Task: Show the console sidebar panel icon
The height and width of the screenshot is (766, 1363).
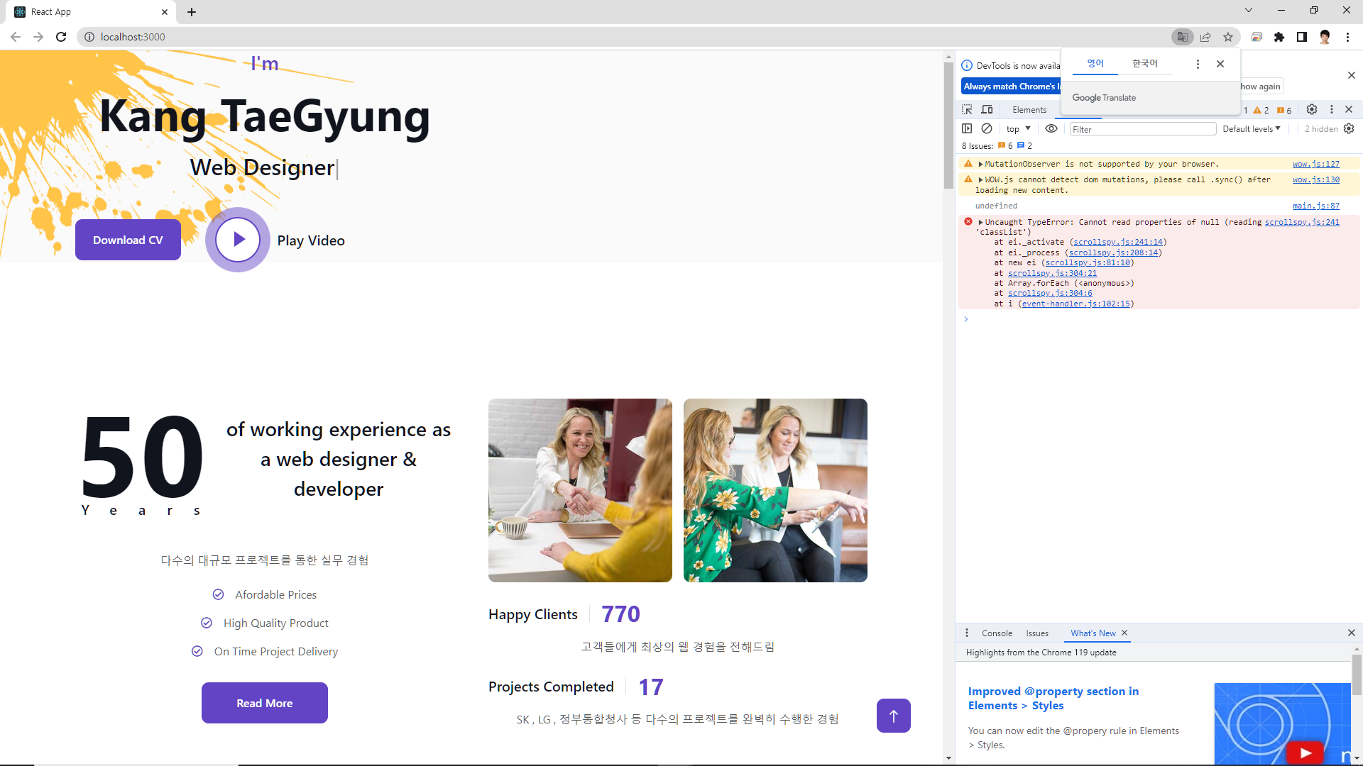Action: (x=967, y=128)
